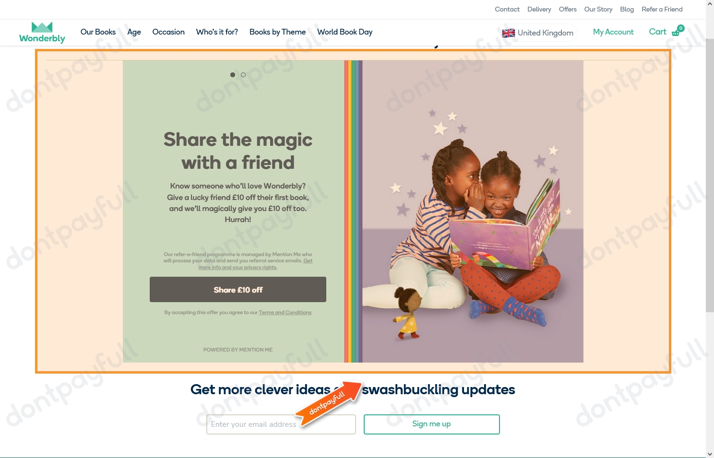
Task: Open the cart basket icon
Action: [x=676, y=32]
